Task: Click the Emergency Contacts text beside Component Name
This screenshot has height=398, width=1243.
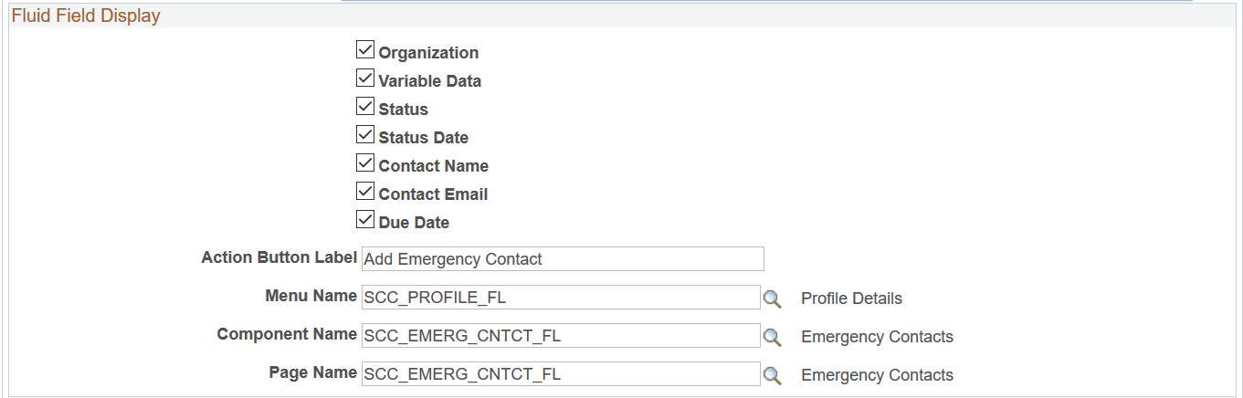Action: (x=877, y=337)
